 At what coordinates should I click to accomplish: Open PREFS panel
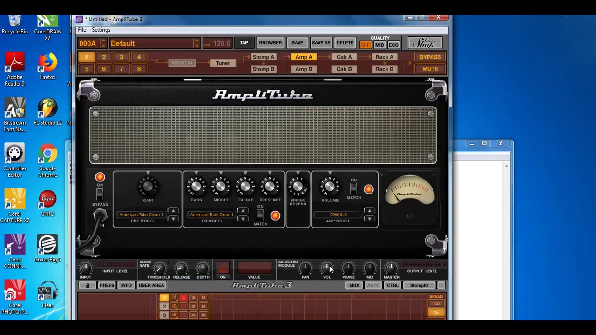coord(107,285)
